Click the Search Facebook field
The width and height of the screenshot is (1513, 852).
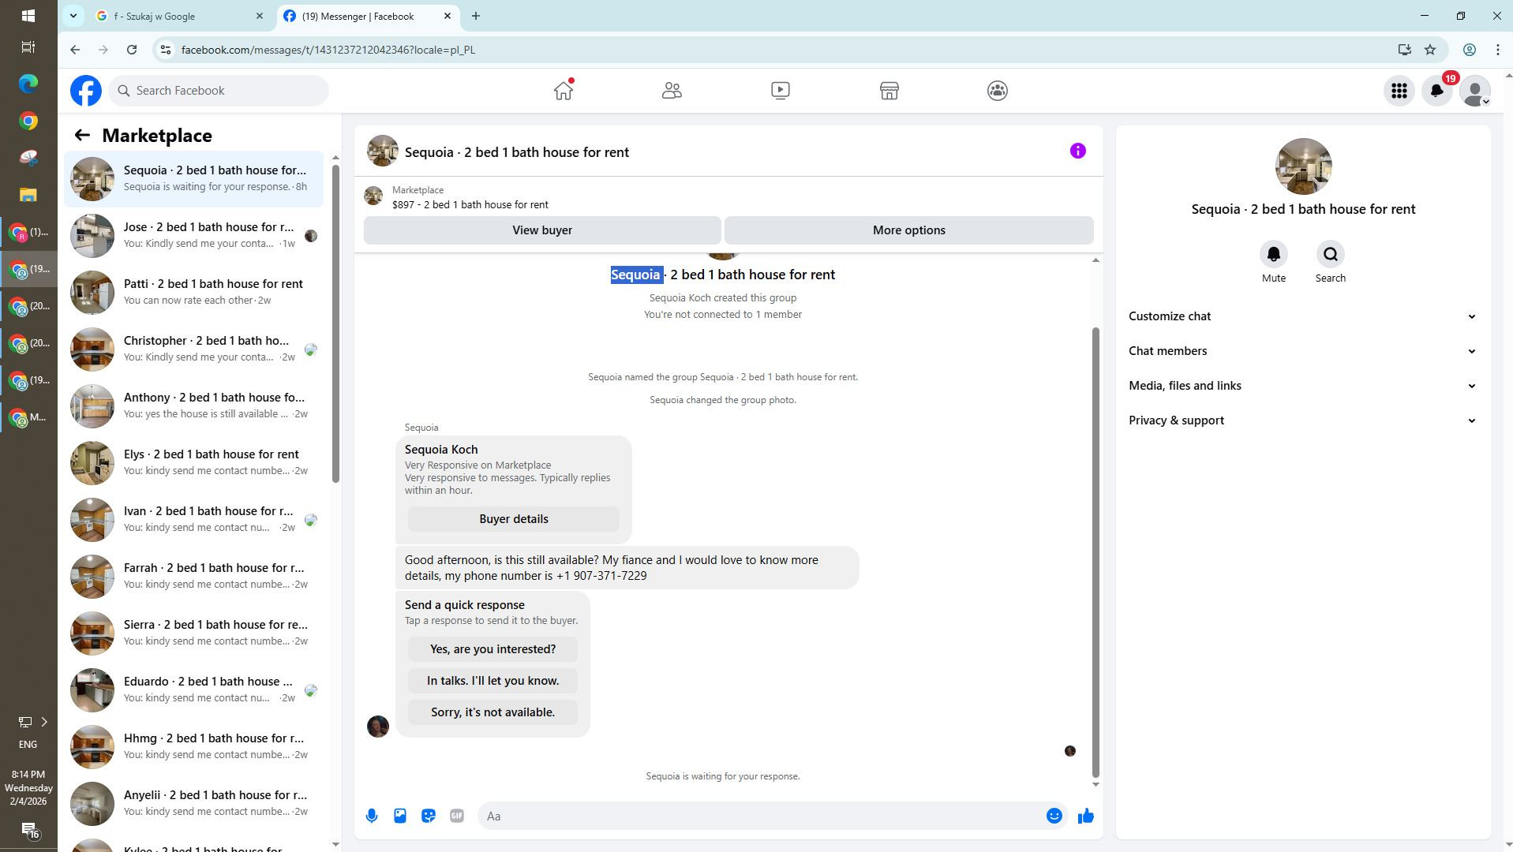(219, 91)
